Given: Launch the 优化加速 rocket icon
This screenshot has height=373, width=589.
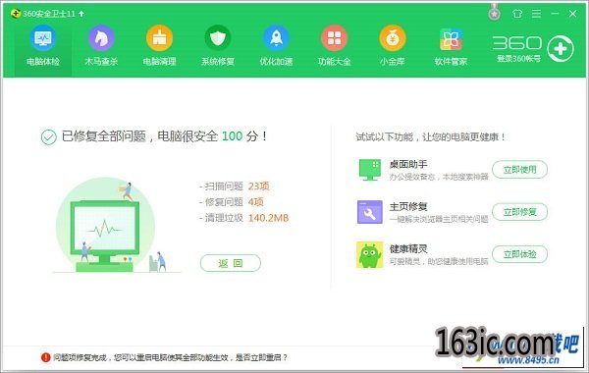Looking at the screenshot, I should tap(276, 38).
